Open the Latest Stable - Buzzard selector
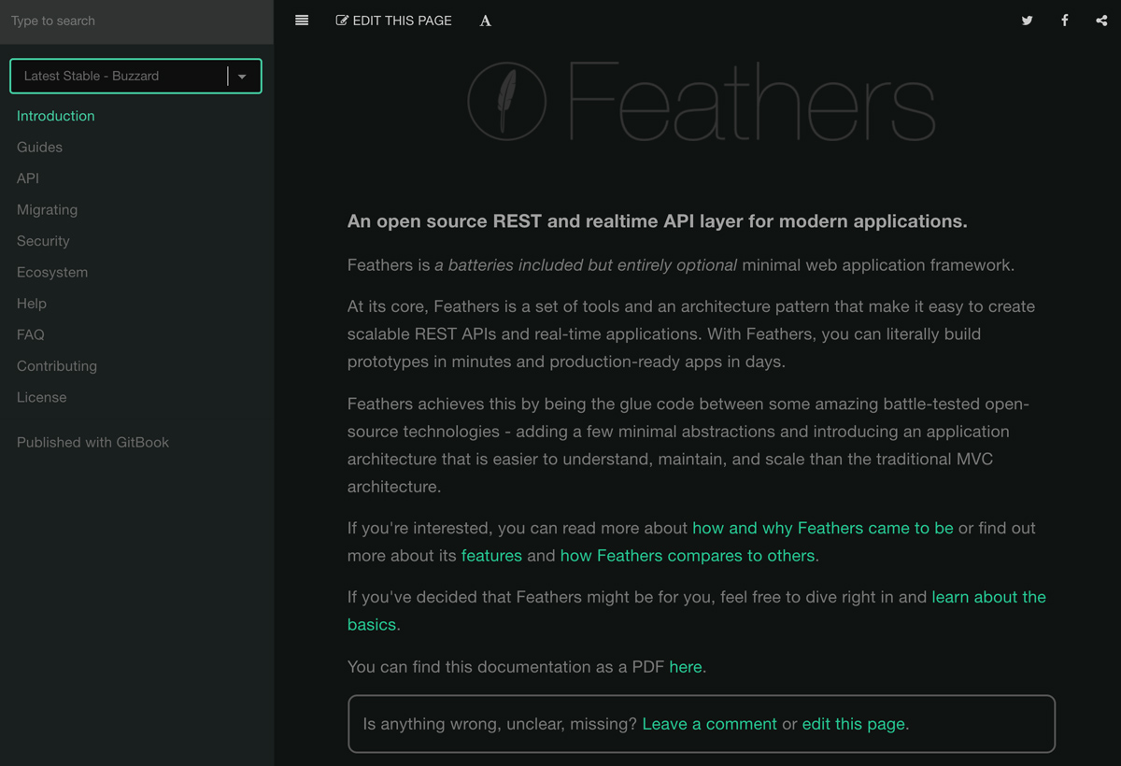 click(x=135, y=77)
